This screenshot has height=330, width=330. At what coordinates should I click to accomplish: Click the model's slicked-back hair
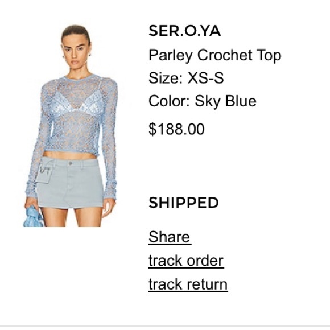point(76,32)
